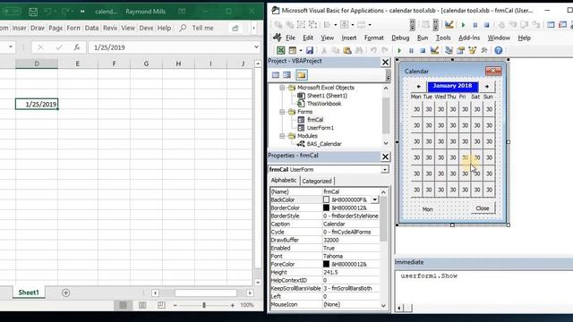Image resolution: width=573 pixels, height=322 pixels.
Task: Click the Insert Function fx icon in Excel
Action: click(x=77, y=47)
